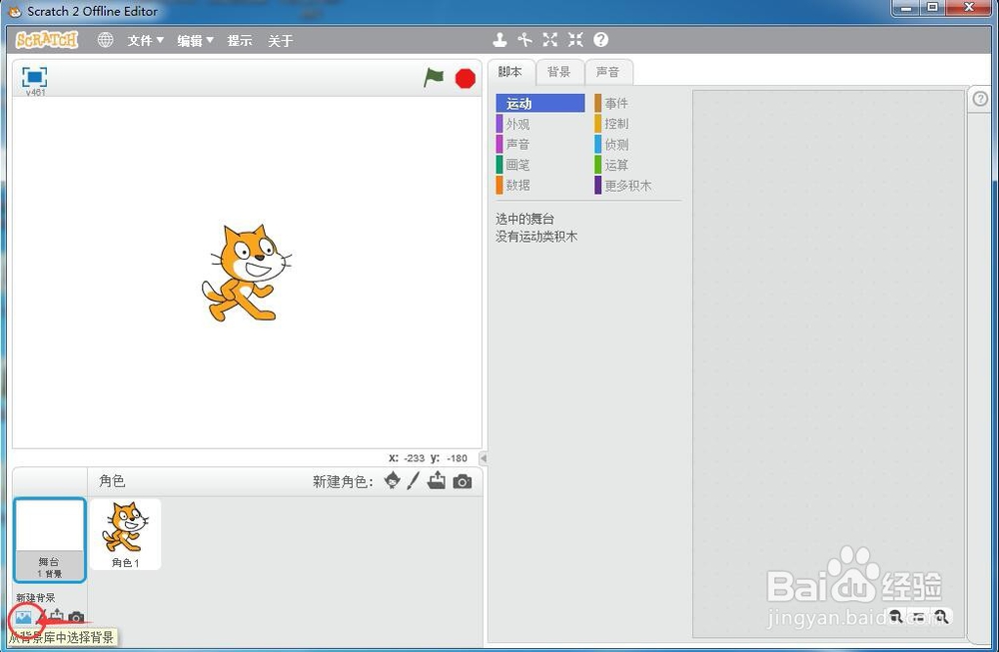Open the backdrop library with the picture icon
999x652 pixels.
click(x=23, y=619)
